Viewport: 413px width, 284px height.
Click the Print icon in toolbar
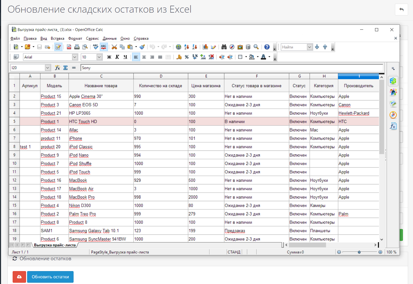point(77,47)
